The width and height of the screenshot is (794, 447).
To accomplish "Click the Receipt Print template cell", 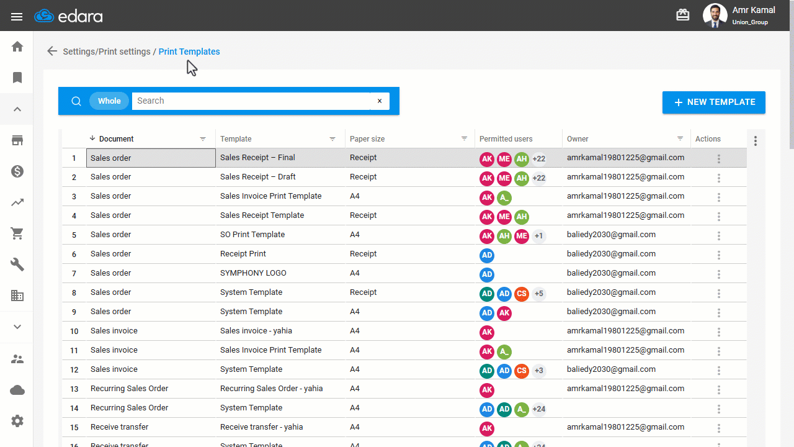I will coord(280,254).
